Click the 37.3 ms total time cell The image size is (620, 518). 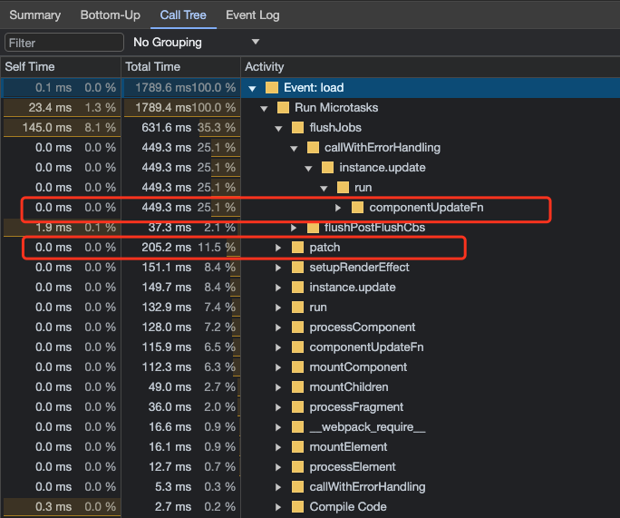(181, 228)
